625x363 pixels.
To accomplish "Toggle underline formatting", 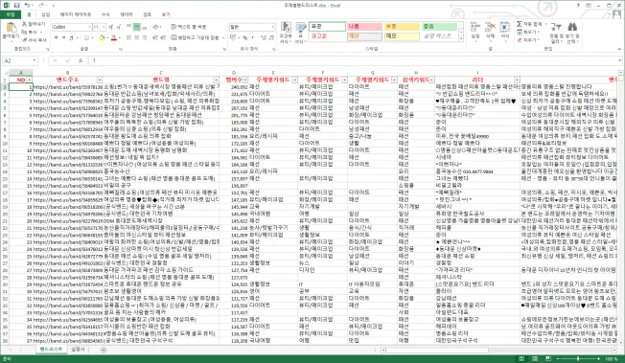I will coord(71,38).
